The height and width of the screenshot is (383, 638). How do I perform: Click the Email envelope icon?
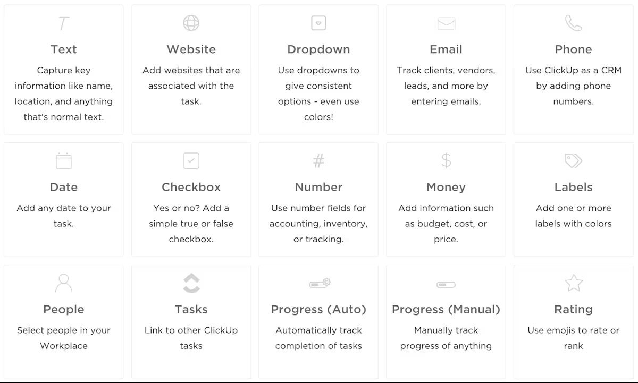click(446, 23)
